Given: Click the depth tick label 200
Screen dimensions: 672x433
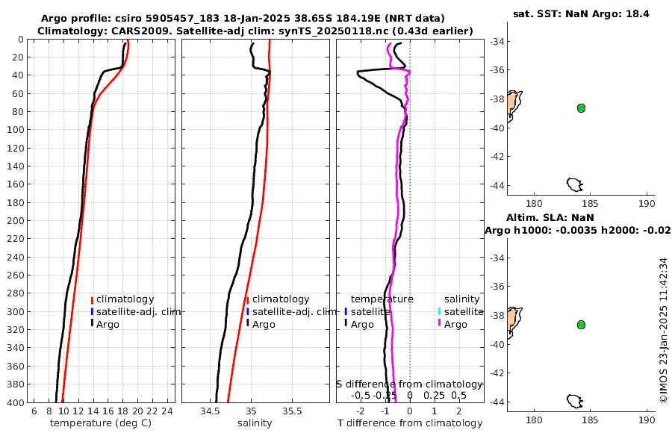Looking at the screenshot, I should 15,220.
